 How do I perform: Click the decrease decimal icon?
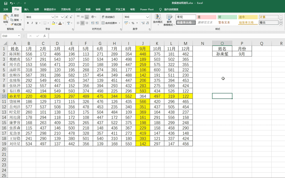pyautogui.click(x=148, y=23)
